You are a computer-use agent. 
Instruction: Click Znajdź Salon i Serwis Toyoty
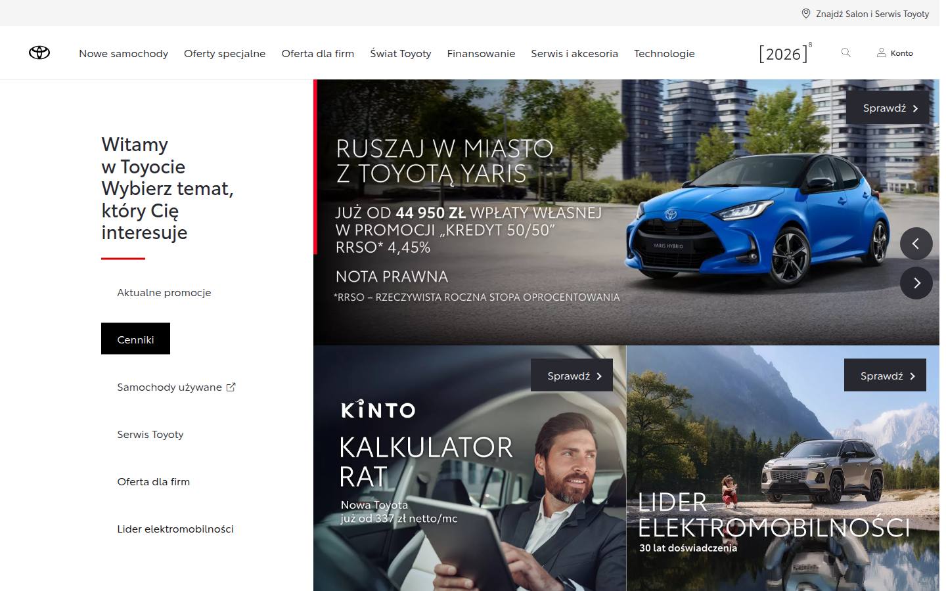tap(872, 13)
